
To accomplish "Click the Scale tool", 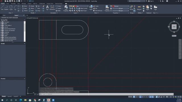I will [31, 11].
